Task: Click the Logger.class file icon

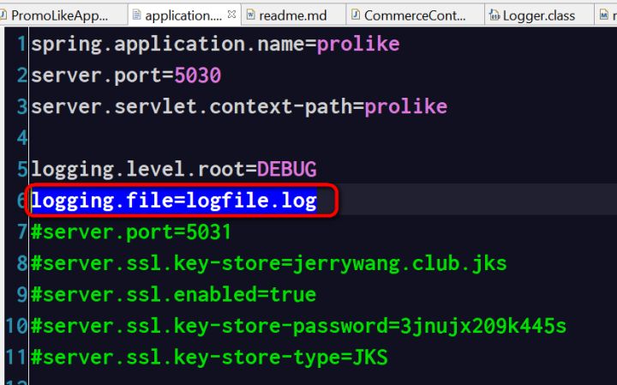Action: 494,15
